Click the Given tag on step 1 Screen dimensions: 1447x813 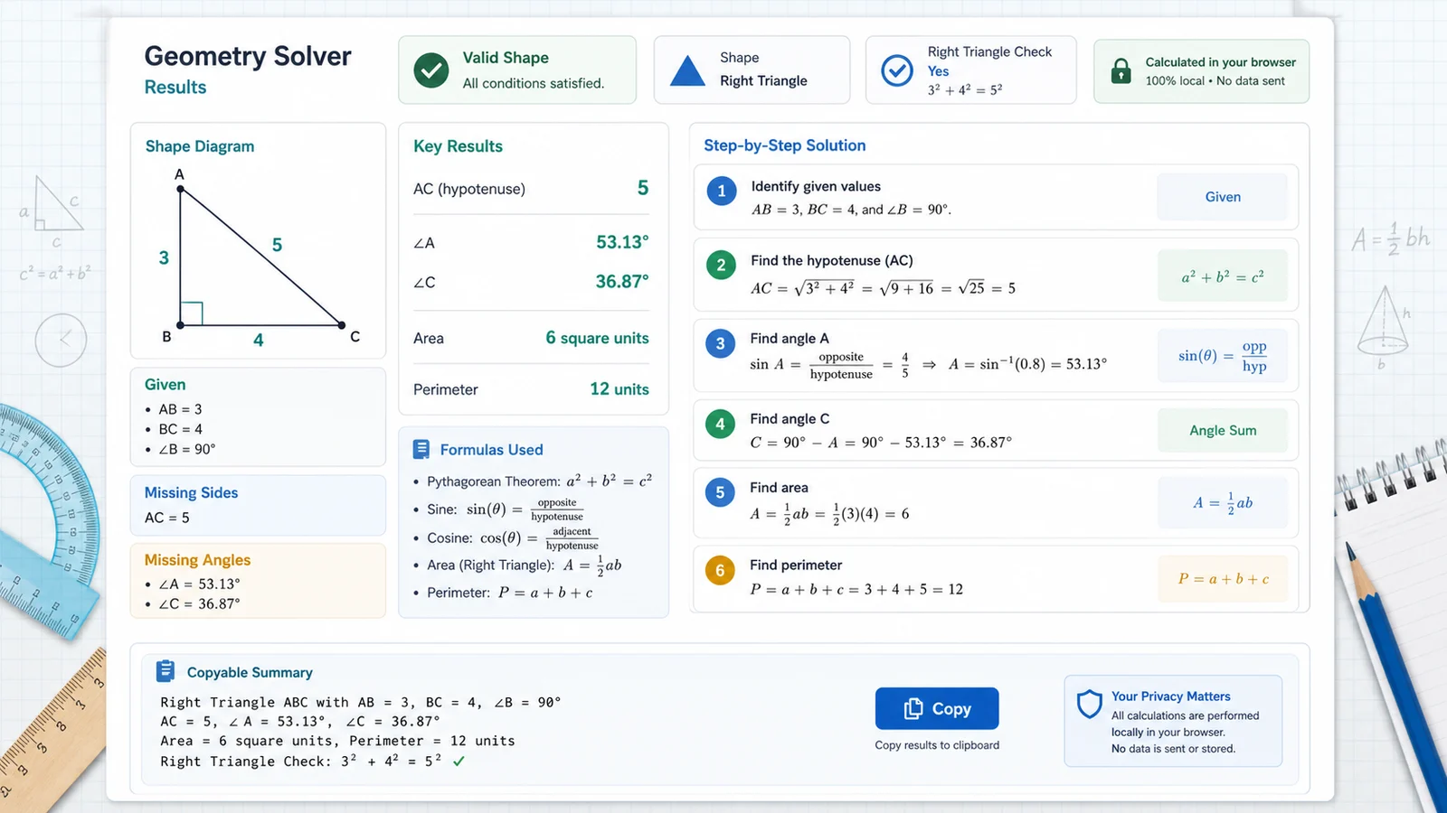1223,197
